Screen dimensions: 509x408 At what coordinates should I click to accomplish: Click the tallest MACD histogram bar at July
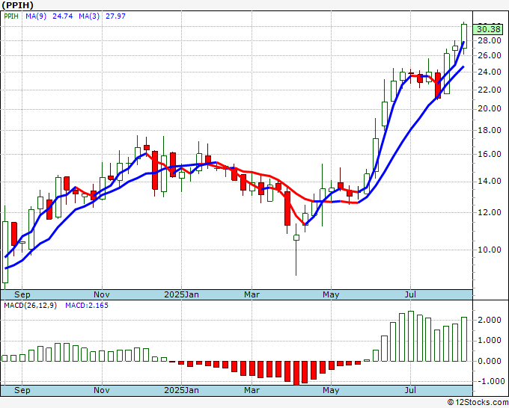tap(411, 336)
